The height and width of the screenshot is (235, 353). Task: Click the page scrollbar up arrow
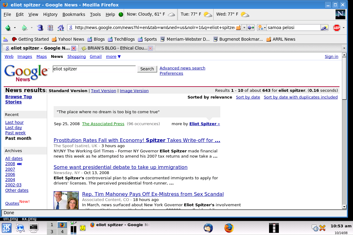(x=344, y=55)
